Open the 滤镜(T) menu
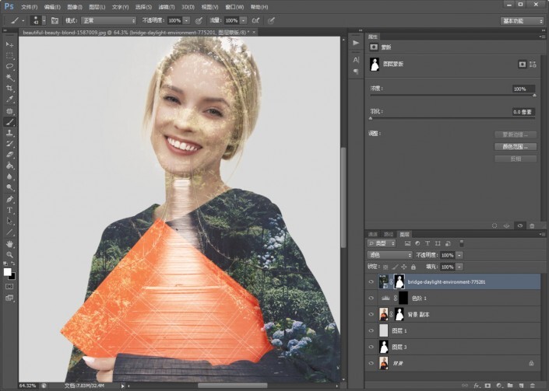This screenshot has width=549, height=391. point(166,6)
